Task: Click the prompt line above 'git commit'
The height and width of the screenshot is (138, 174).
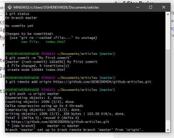Action: pos(60,54)
